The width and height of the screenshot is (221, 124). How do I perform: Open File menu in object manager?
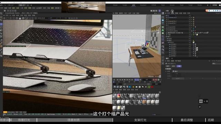[x=169, y=13]
